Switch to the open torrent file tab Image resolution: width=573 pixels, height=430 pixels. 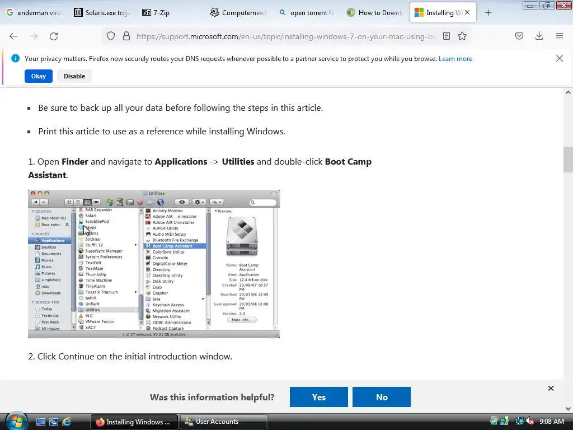click(307, 12)
